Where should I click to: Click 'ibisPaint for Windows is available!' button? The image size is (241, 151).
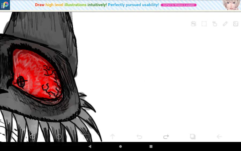tap(179, 5)
